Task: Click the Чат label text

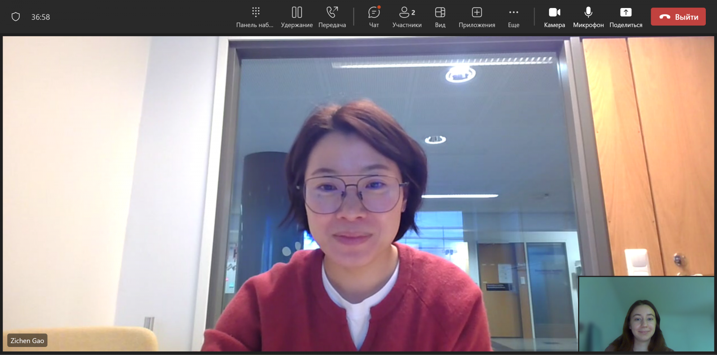Action: coord(374,25)
